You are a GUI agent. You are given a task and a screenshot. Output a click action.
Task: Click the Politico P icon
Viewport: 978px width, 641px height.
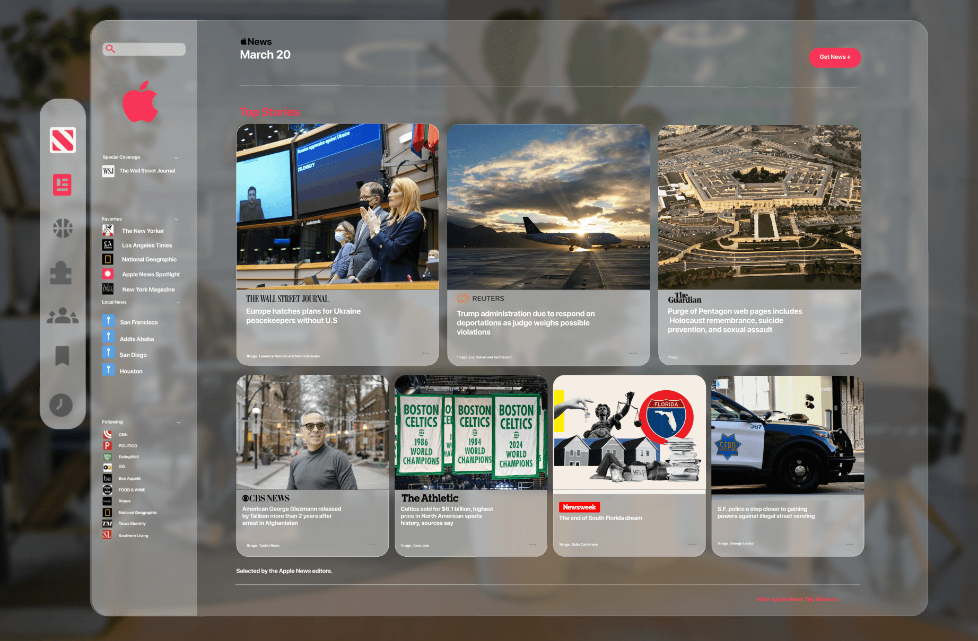pos(108,445)
